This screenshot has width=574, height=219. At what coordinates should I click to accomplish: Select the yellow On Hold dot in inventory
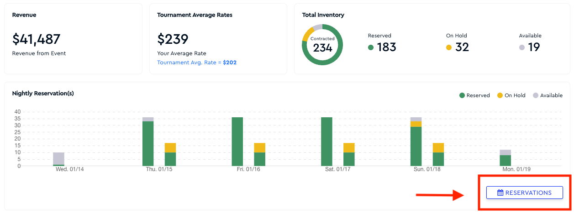point(449,47)
